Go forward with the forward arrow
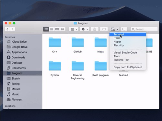 (13, 29)
